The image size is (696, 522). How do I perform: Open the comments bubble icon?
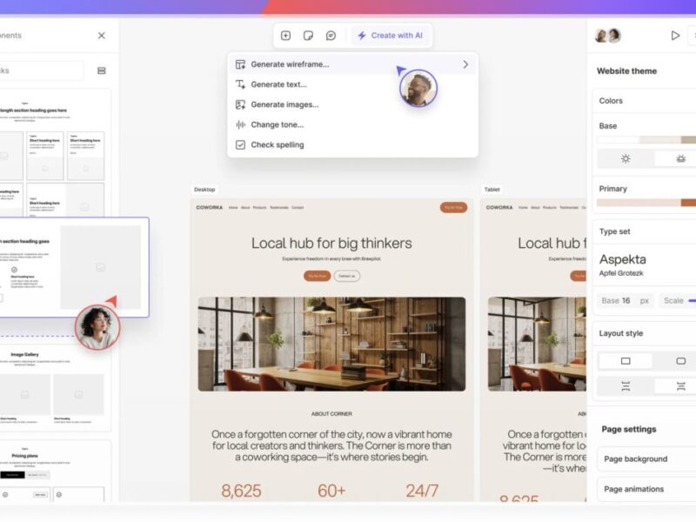(331, 36)
